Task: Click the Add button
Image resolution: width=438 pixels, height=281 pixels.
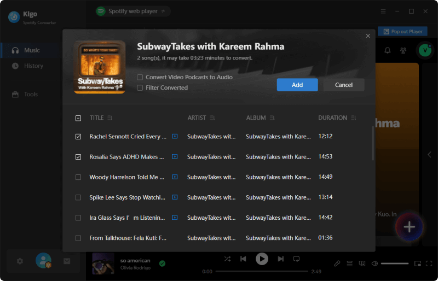Action: [297, 85]
